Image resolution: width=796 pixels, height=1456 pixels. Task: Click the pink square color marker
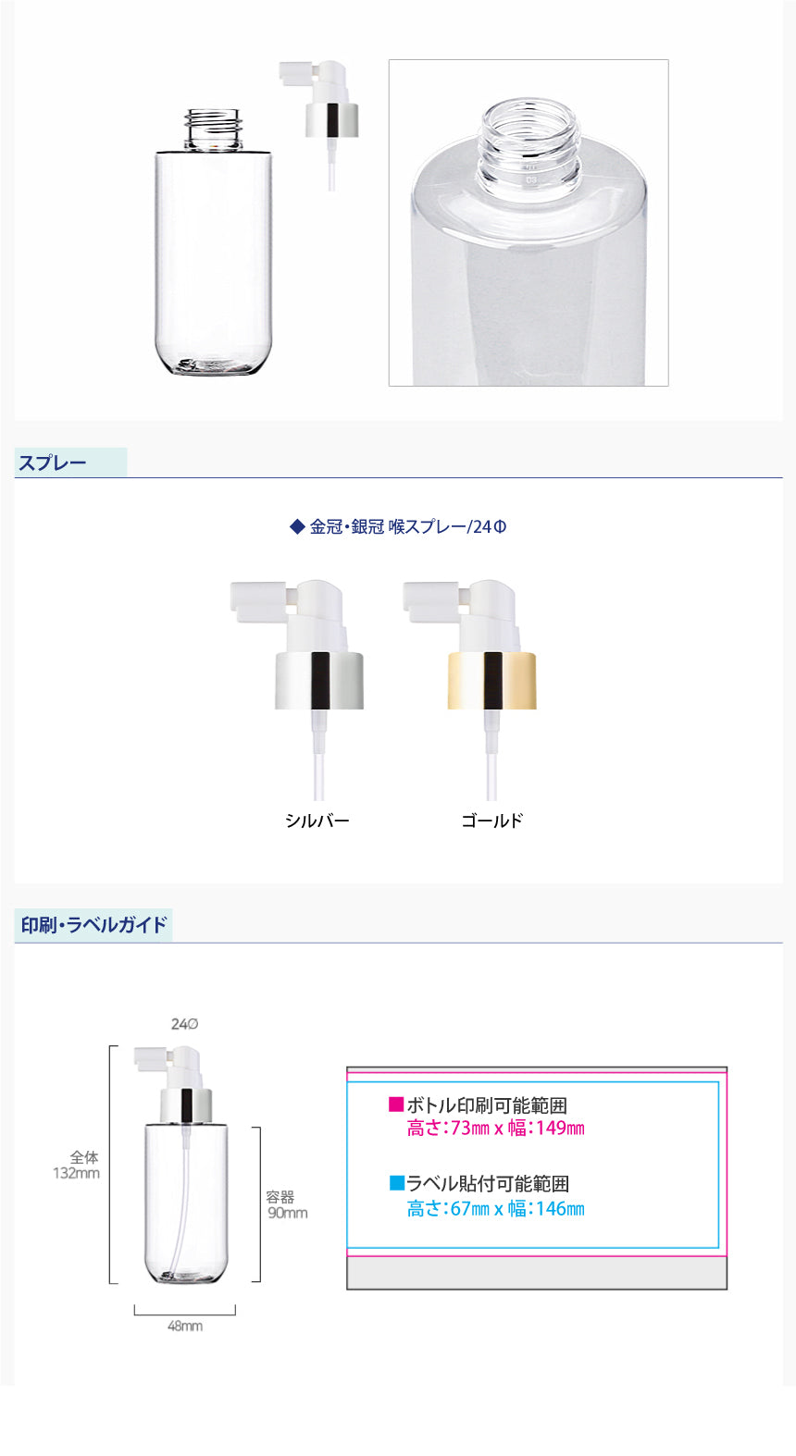point(396,1104)
